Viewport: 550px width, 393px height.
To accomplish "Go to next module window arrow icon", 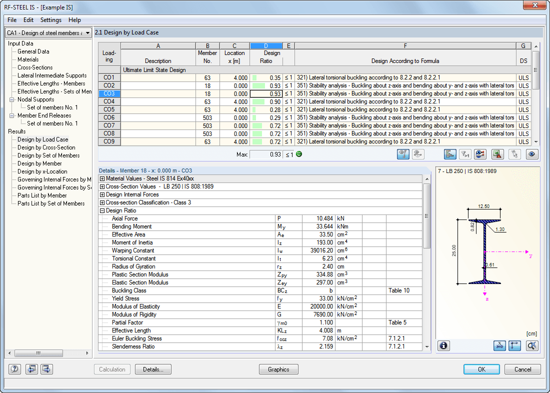I will pos(46,369).
